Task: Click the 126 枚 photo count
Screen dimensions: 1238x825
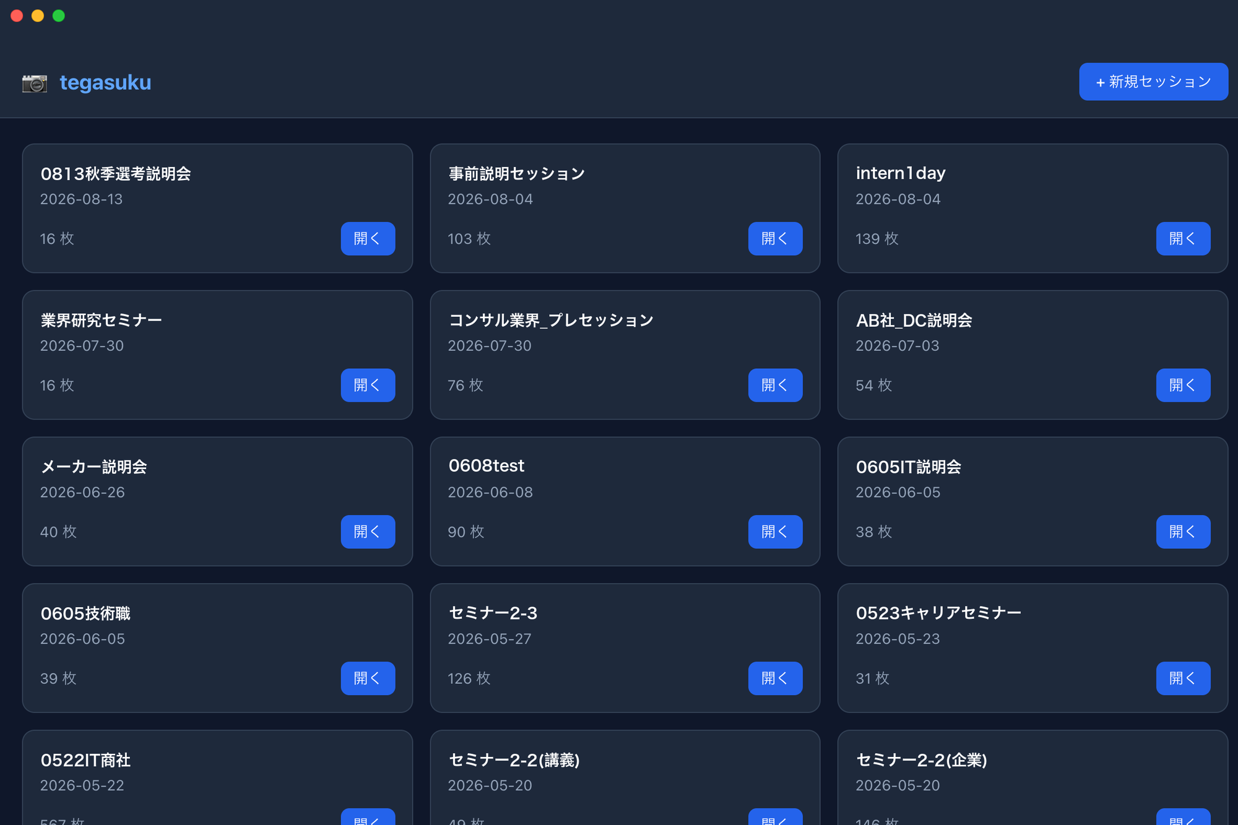Action: pyautogui.click(x=469, y=679)
